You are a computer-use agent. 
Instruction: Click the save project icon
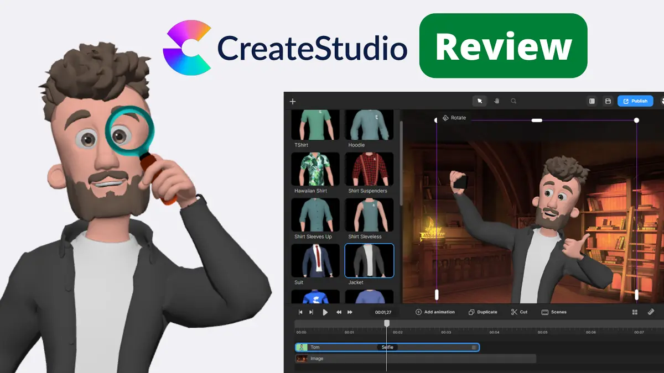tap(608, 101)
